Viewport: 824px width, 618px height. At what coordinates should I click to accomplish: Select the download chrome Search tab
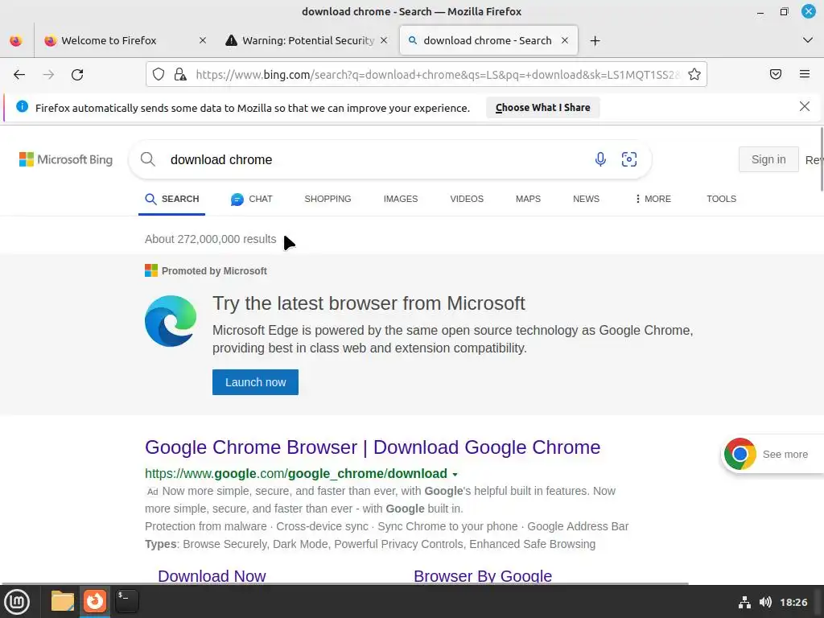[488, 40]
